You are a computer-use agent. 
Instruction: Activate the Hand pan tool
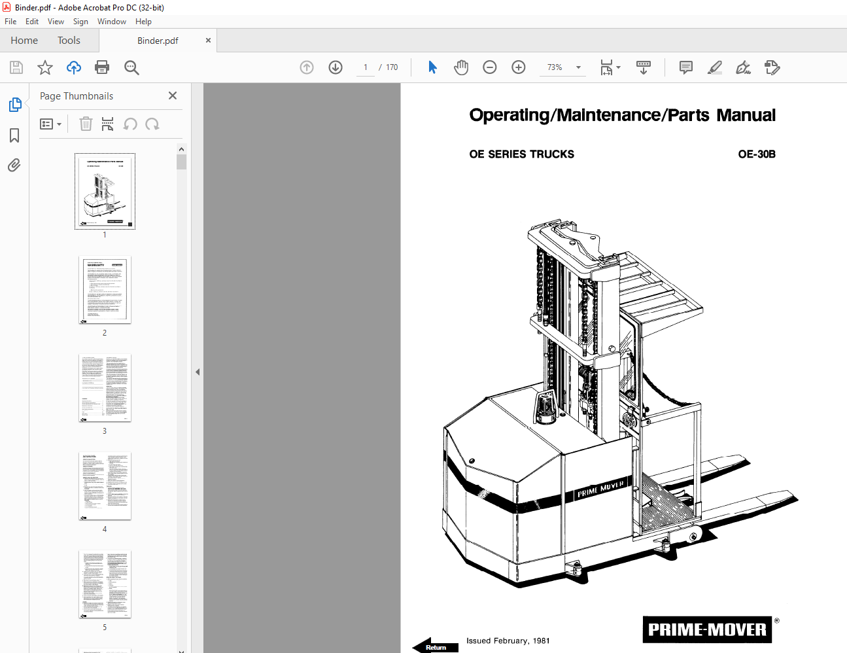point(461,67)
